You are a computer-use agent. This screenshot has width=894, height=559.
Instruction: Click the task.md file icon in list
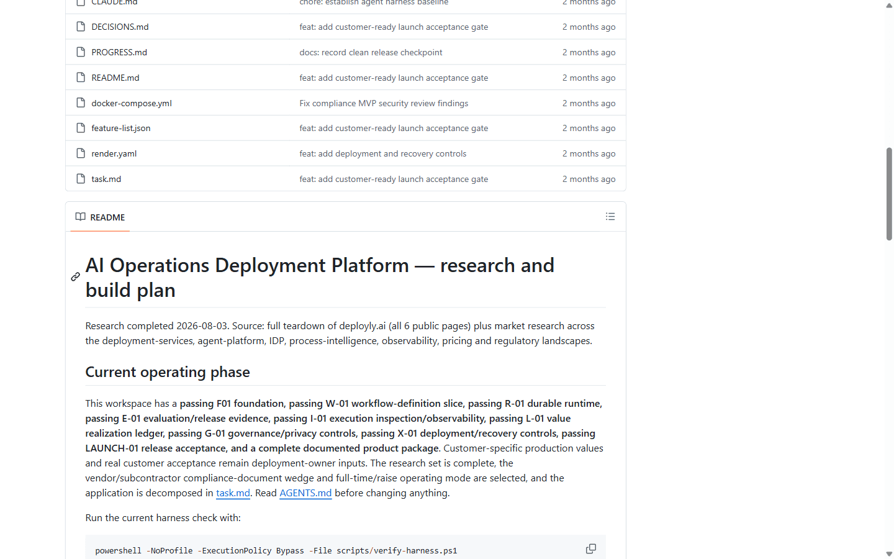[81, 179]
